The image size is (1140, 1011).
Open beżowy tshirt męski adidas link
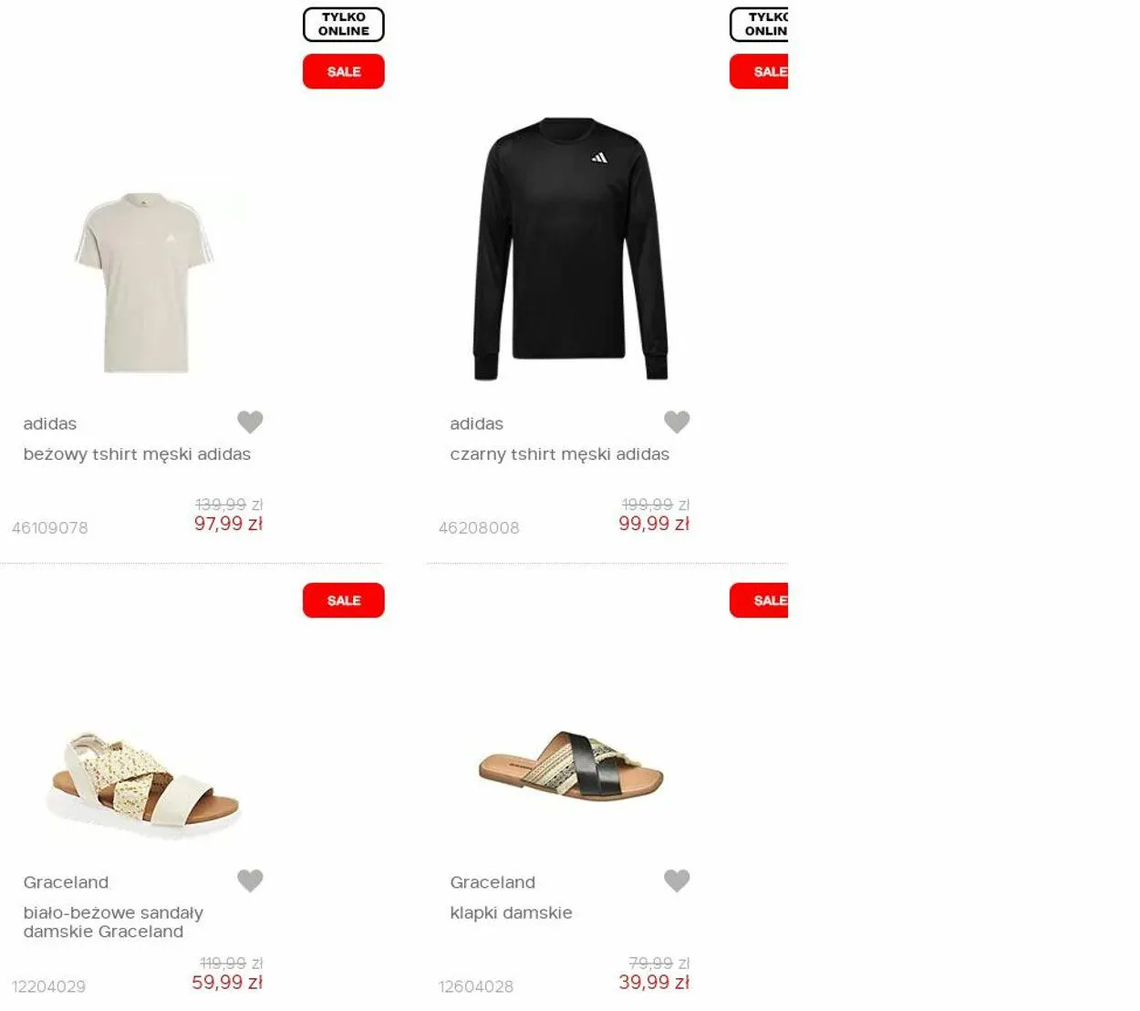(x=137, y=454)
